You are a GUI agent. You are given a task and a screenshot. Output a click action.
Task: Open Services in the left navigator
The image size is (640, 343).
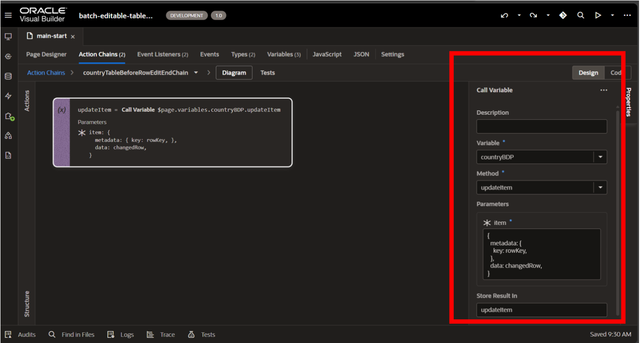8,56
